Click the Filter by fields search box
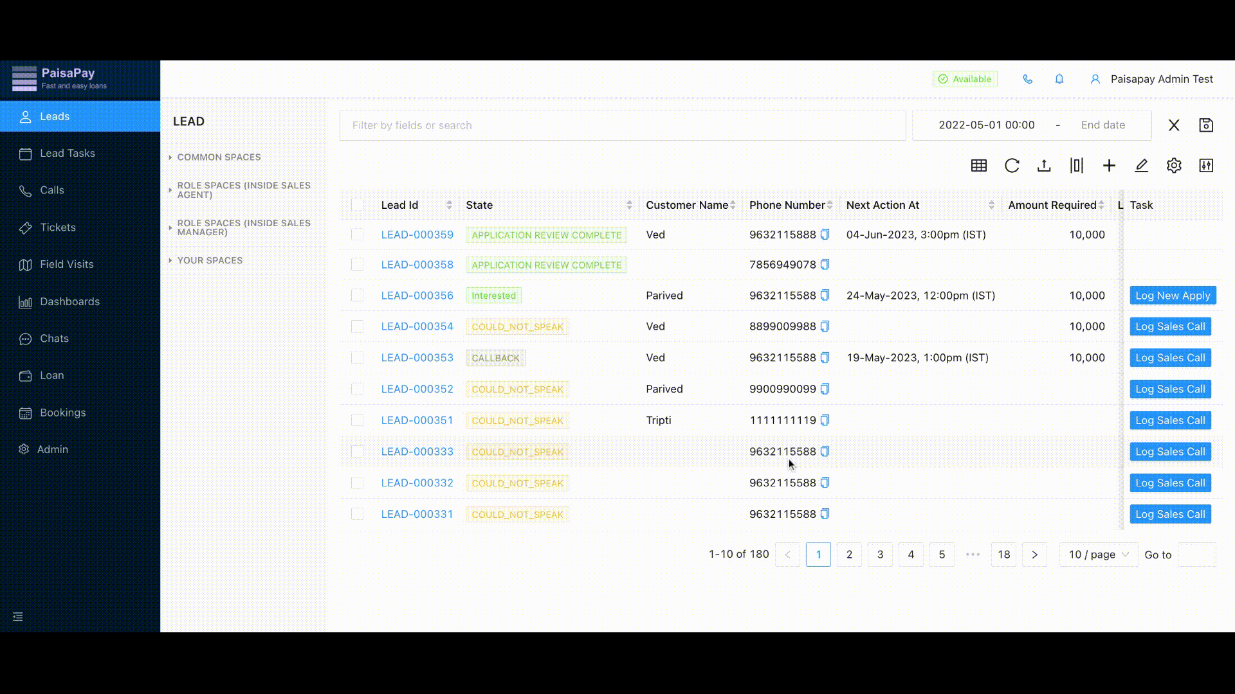 point(622,125)
